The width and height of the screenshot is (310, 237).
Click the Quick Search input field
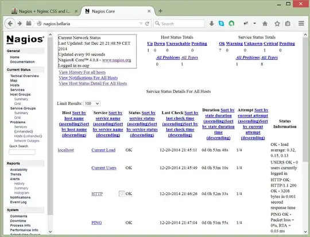click(22, 152)
